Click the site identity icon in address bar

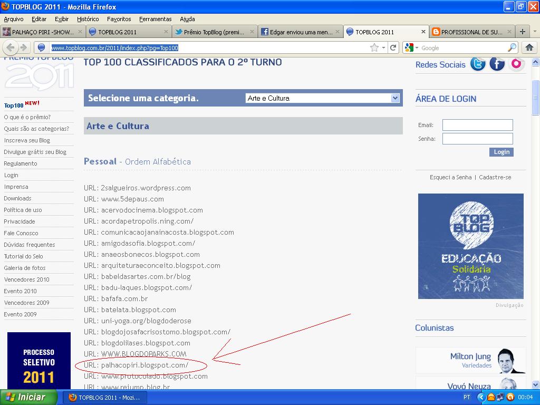(x=41, y=48)
